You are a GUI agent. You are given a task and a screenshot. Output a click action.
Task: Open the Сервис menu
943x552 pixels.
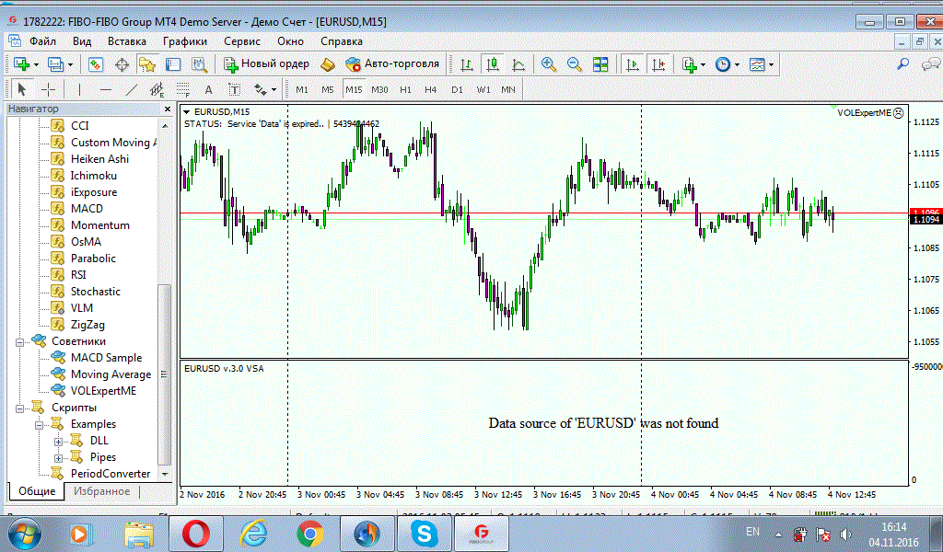pyautogui.click(x=242, y=41)
